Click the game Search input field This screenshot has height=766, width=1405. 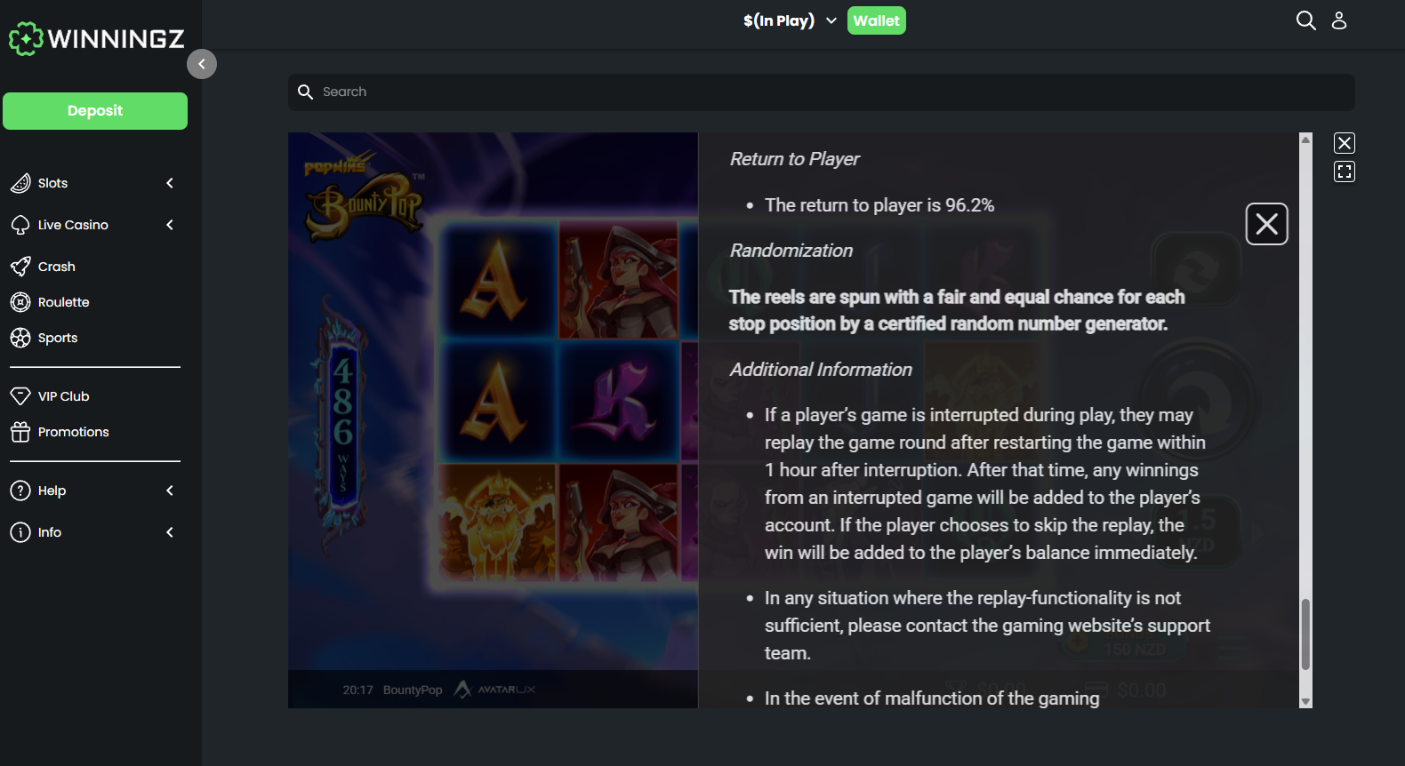822,92
